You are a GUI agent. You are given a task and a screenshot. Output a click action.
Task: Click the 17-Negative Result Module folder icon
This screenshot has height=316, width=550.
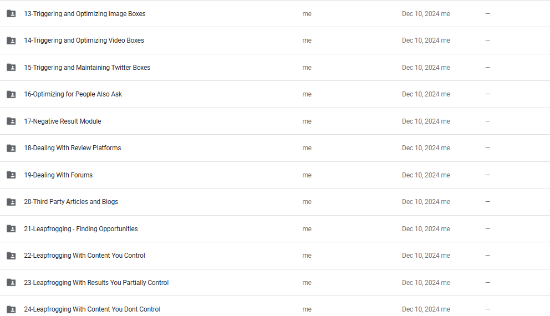tap(11, 121)
